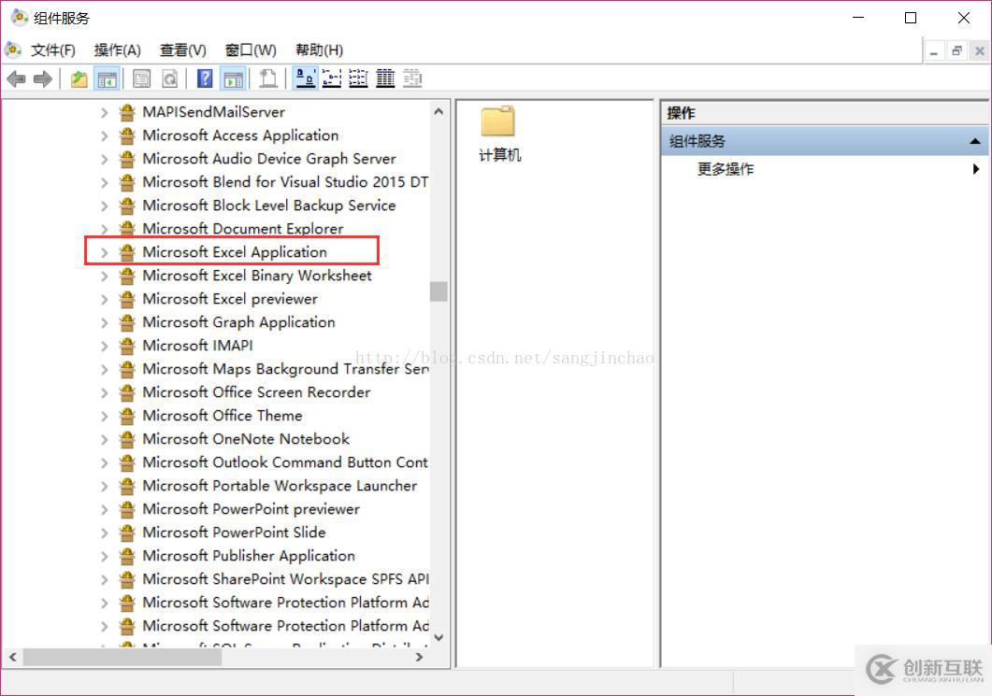This screenshot has width=992, height=696.
Task: Click the Properties toolbar icon
Action: 142,79
